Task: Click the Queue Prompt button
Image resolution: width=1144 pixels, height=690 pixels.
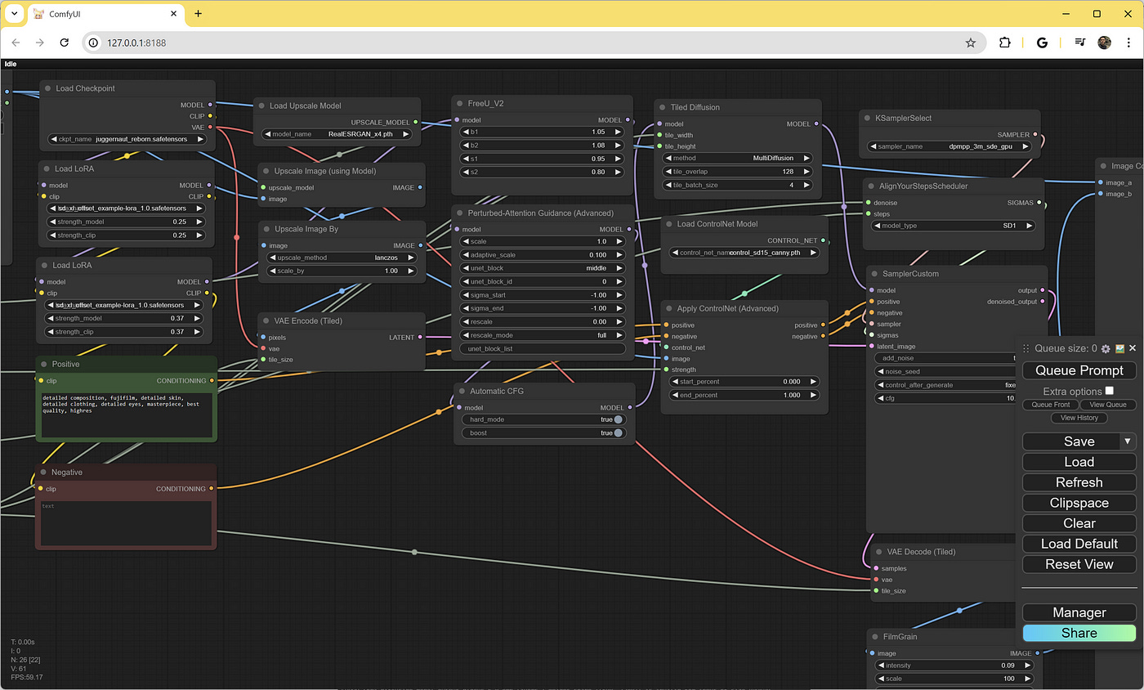Action: [1079, 370]
